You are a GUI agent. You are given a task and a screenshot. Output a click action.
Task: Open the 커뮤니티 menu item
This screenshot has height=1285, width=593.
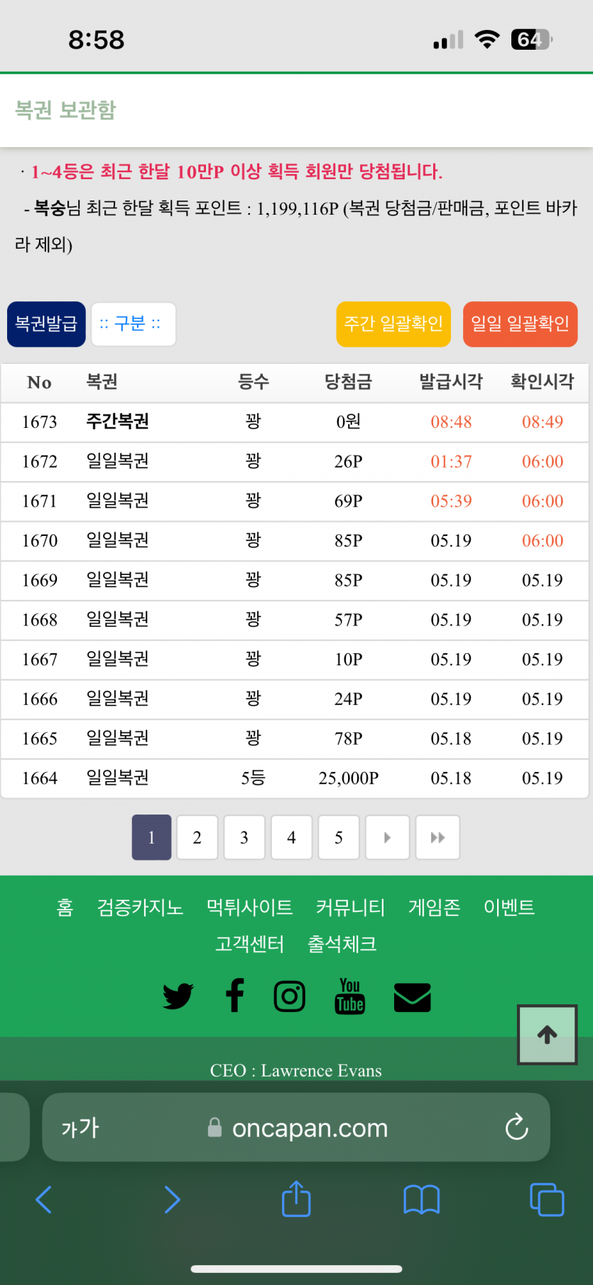click(x=350, y=908)
